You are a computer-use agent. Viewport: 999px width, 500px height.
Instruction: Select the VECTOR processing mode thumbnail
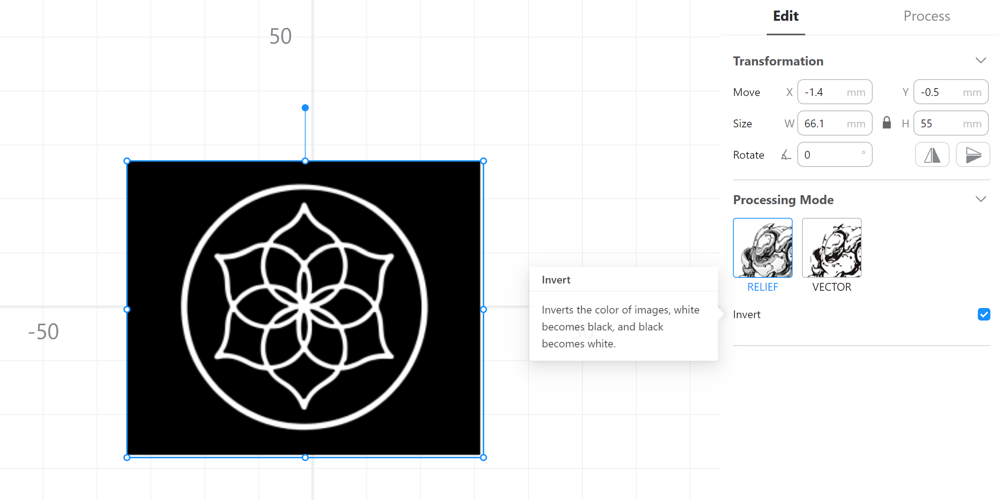click(831, 248)
